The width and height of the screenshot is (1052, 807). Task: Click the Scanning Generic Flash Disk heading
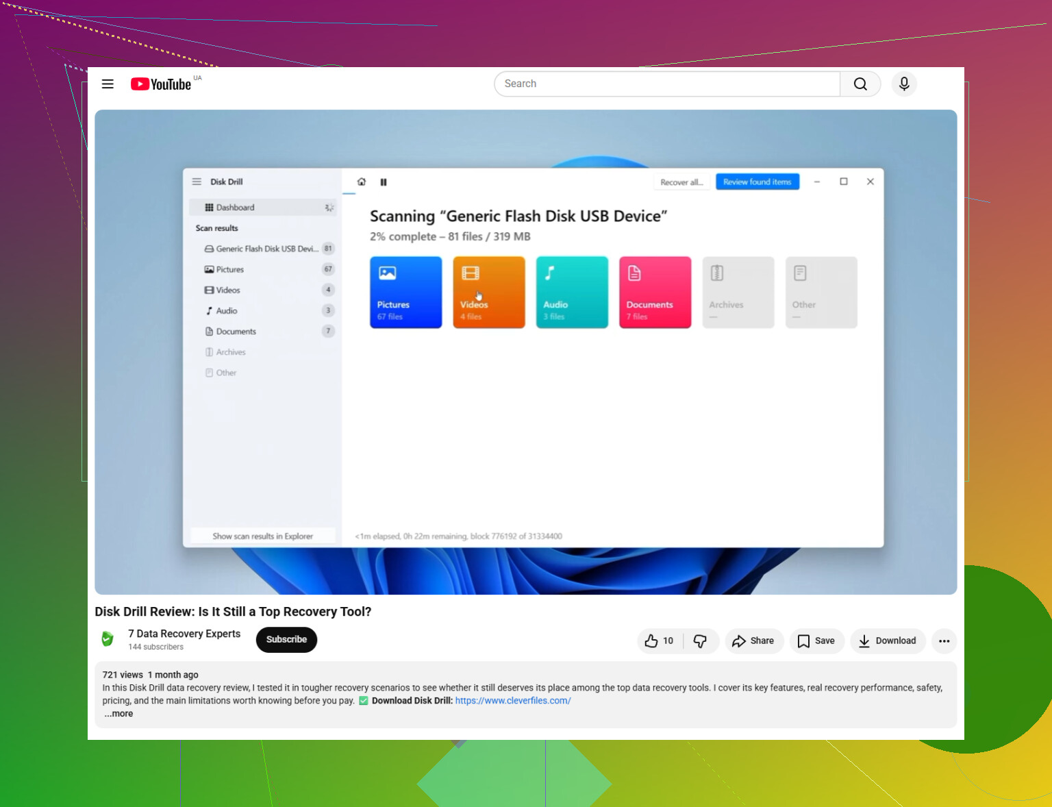click(518, 216)
